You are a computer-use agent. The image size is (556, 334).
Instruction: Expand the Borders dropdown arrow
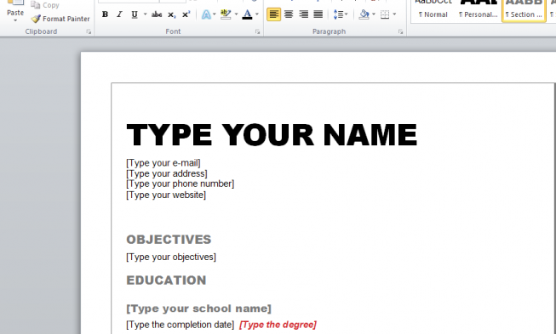(394, 14)
